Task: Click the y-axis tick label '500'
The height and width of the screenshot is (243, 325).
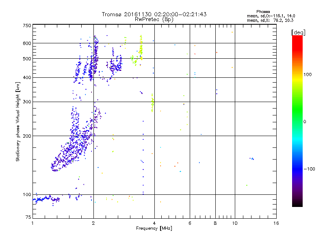Action: [27, 59]
